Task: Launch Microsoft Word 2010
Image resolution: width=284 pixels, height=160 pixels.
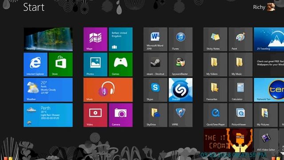Action: [155, 39]
